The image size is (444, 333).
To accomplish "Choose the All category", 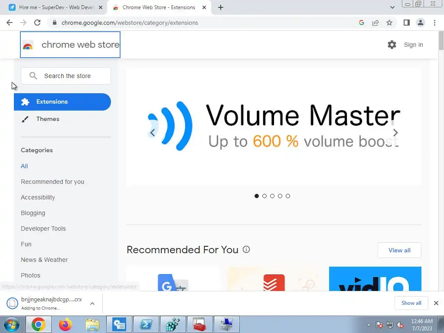I will coord(24,166).
